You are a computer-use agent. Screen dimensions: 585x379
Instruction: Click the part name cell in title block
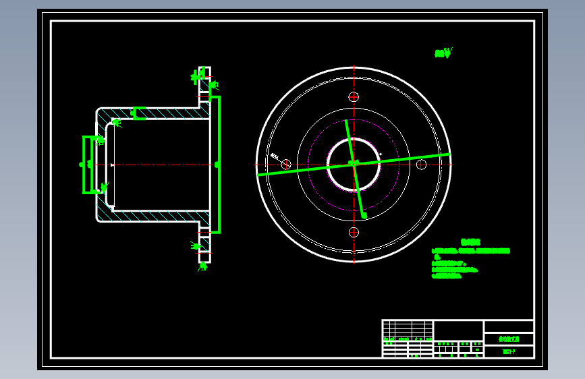509,339
